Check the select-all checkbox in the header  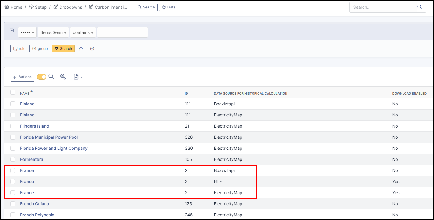(13, 92)
